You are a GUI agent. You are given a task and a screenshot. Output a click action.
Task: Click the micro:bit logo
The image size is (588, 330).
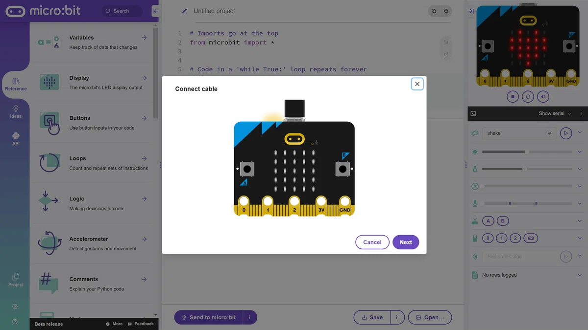point(43,11)
